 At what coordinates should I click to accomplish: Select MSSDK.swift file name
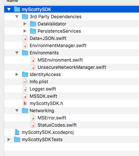43,96
